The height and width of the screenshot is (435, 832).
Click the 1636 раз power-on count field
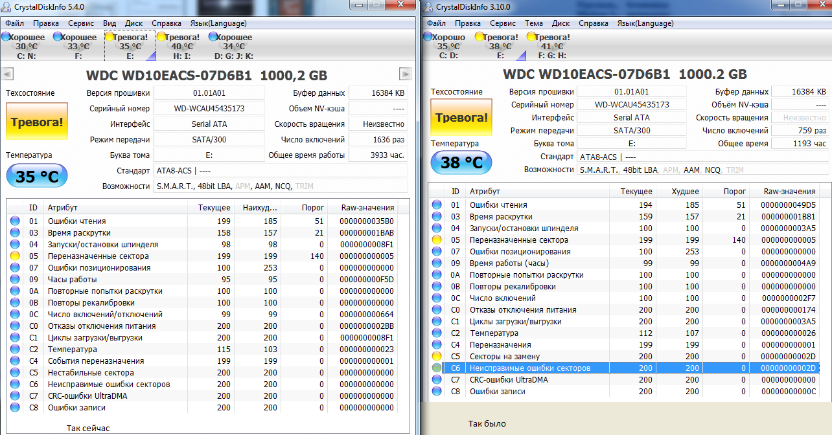(x=378, y=139)
